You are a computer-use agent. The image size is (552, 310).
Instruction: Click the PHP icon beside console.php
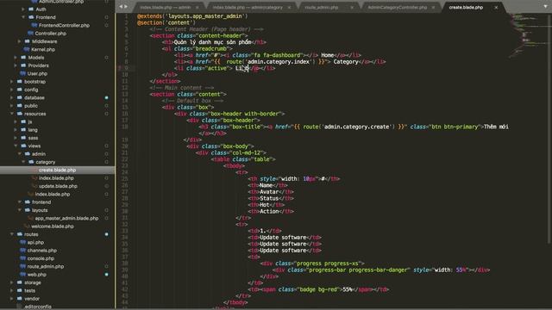pyautogui.click(x=23, y=258)
